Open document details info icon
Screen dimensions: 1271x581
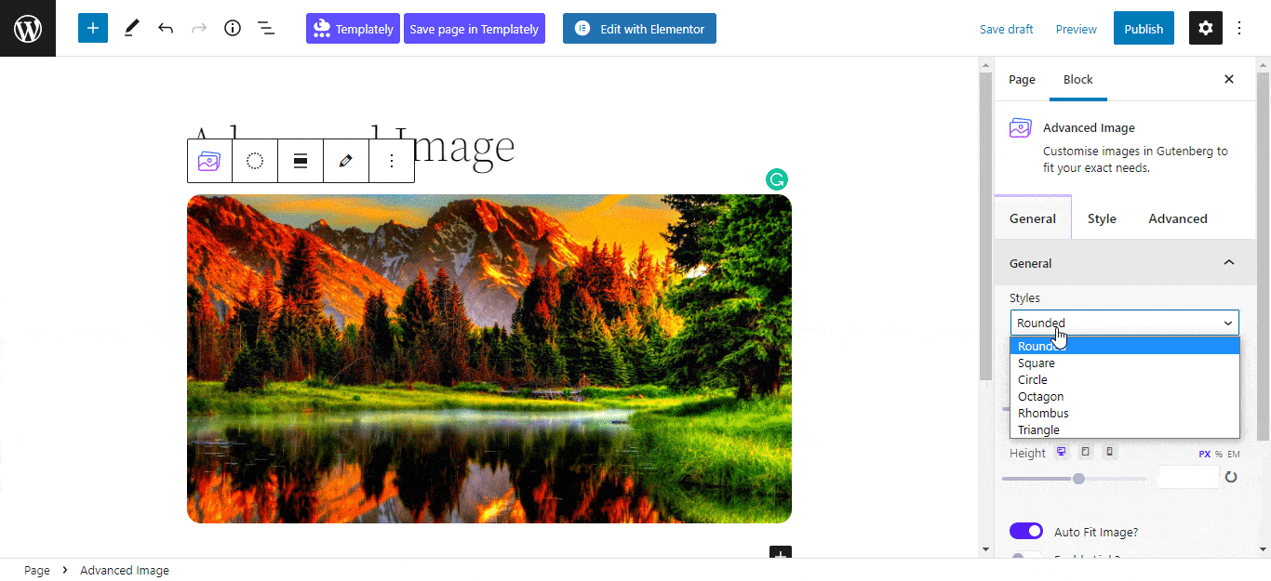coord(233,28)
